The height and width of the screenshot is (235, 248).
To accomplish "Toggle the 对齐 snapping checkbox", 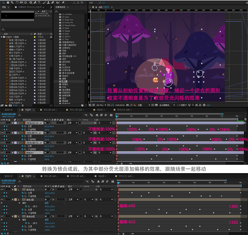I will [87, 3].
